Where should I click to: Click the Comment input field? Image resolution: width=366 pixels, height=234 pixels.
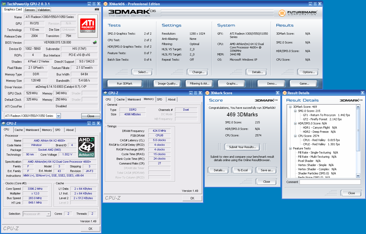click(330, 182)
